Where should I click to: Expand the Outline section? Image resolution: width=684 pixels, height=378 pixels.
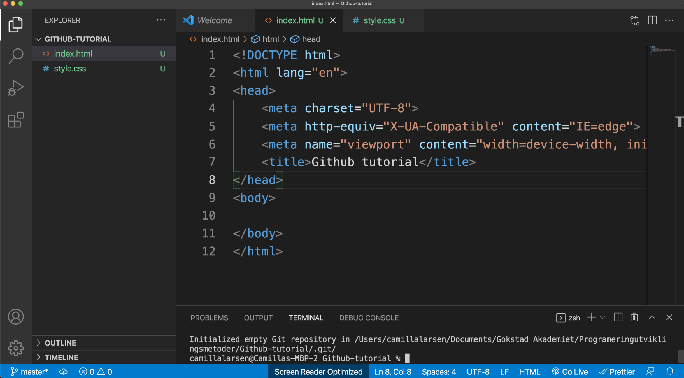pos(60,343)
